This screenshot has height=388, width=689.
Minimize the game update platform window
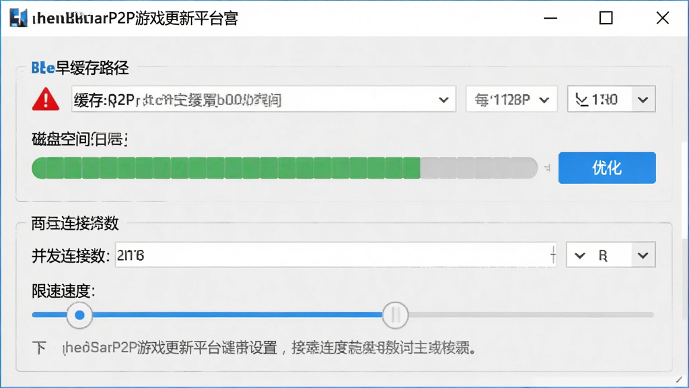[550, 18]
